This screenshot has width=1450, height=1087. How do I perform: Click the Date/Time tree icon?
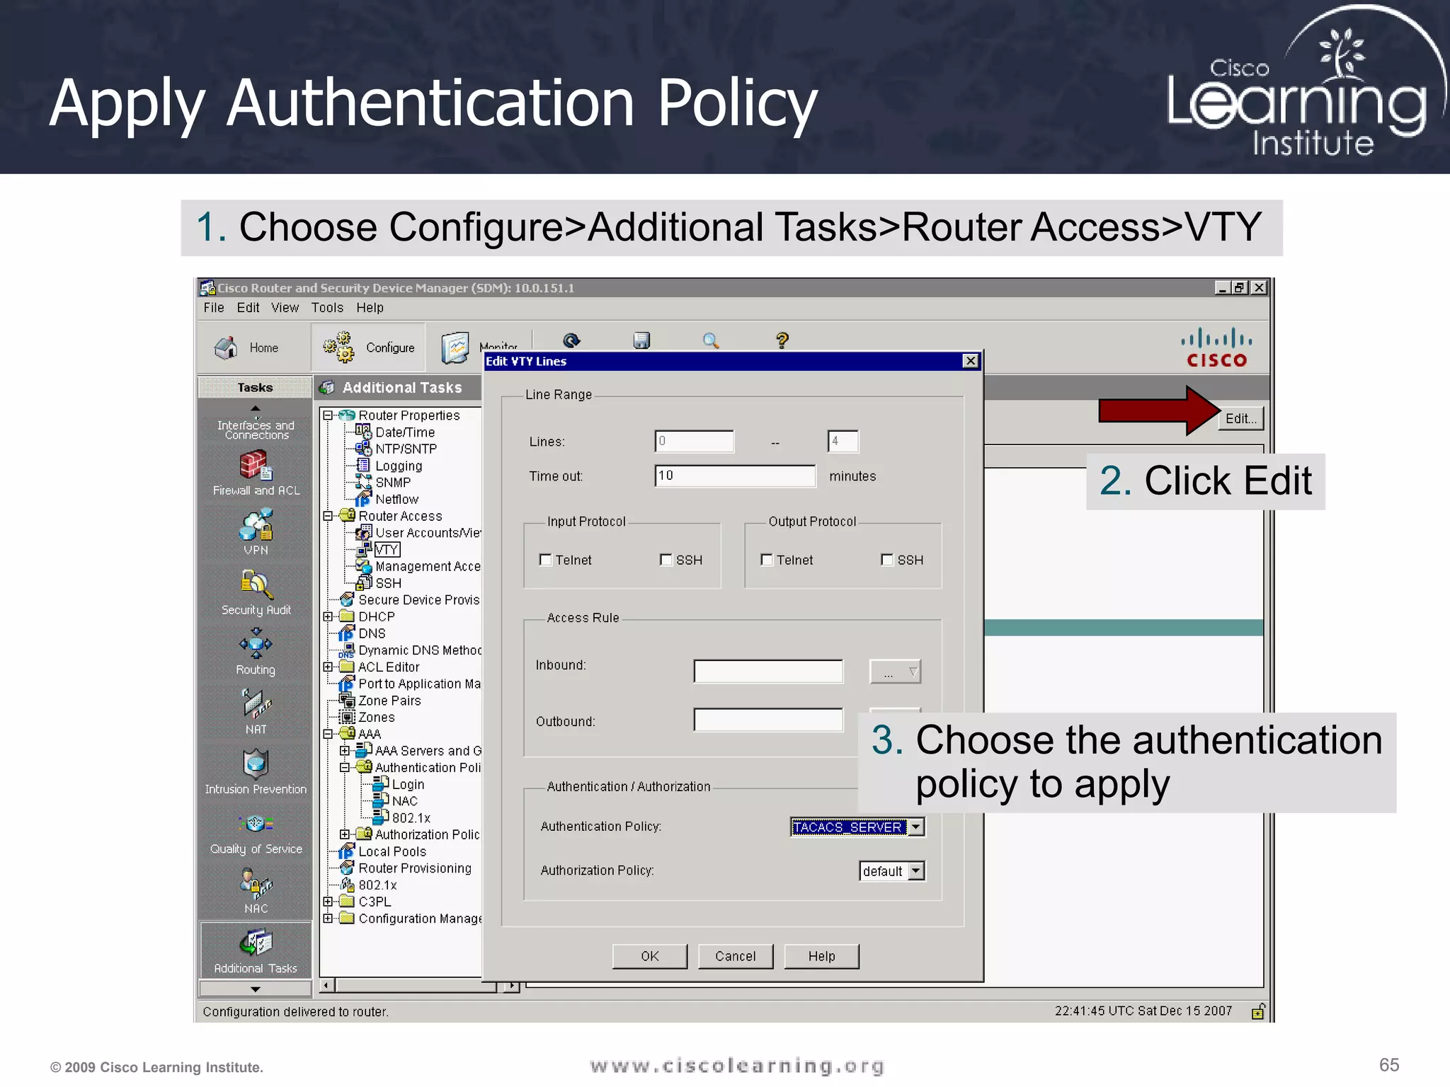(363, 432)
